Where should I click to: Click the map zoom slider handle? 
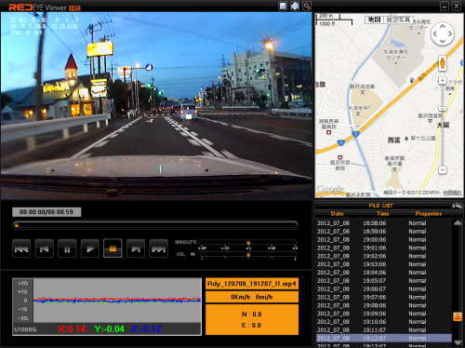tap(443, 109)
